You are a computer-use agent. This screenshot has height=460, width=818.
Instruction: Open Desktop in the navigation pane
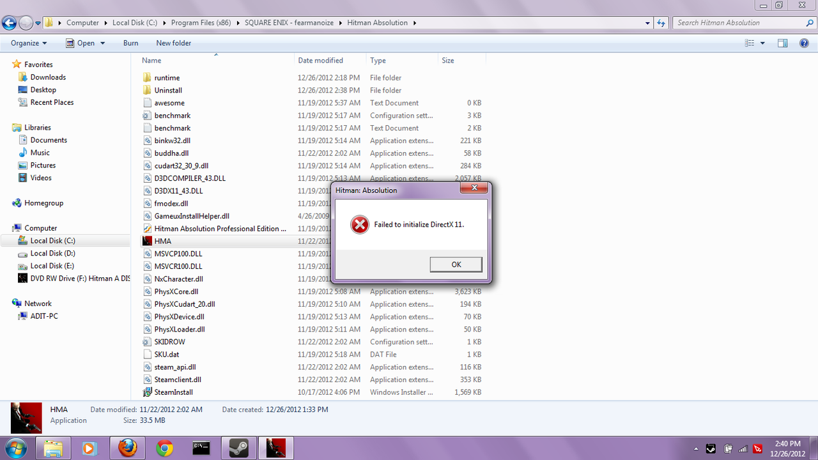pos(43,90)
